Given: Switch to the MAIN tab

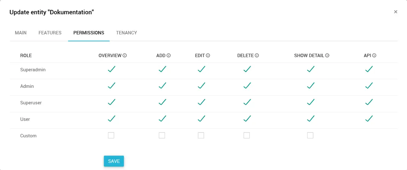Looking at the screenshot, I should pyautogui.click(x=21, y=33).
